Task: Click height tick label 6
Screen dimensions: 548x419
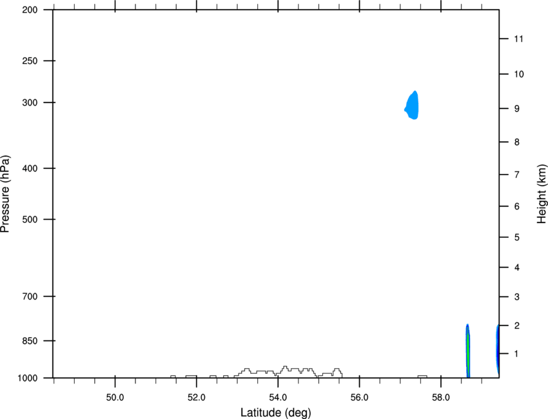Action: pyautogui.click(x=517, y=206)
